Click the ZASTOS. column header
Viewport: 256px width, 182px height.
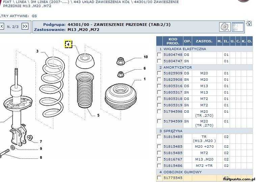click(204, 41)
